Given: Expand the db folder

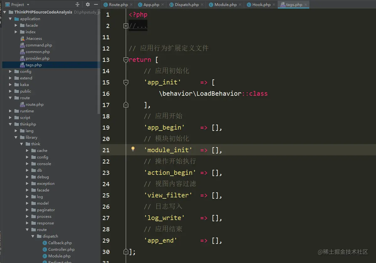Looking at the screenshot, I should coord(27,170).
